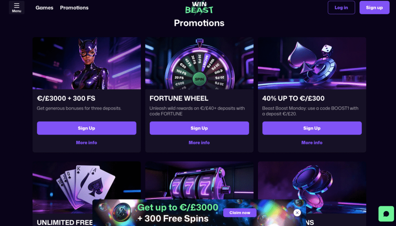Click Sign Up on the €/£3000 + 300 FS promo
The image size is (396, 226).
pos(86,128)
